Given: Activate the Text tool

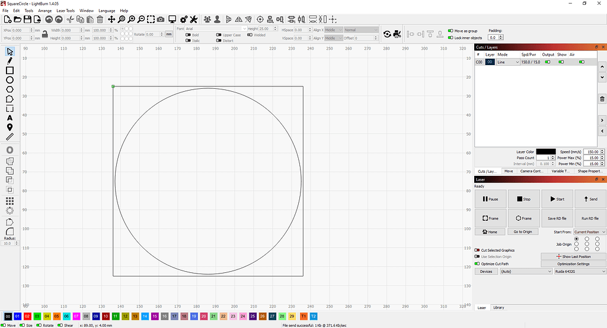Looking at the screenshot, I should coord(9,118).
